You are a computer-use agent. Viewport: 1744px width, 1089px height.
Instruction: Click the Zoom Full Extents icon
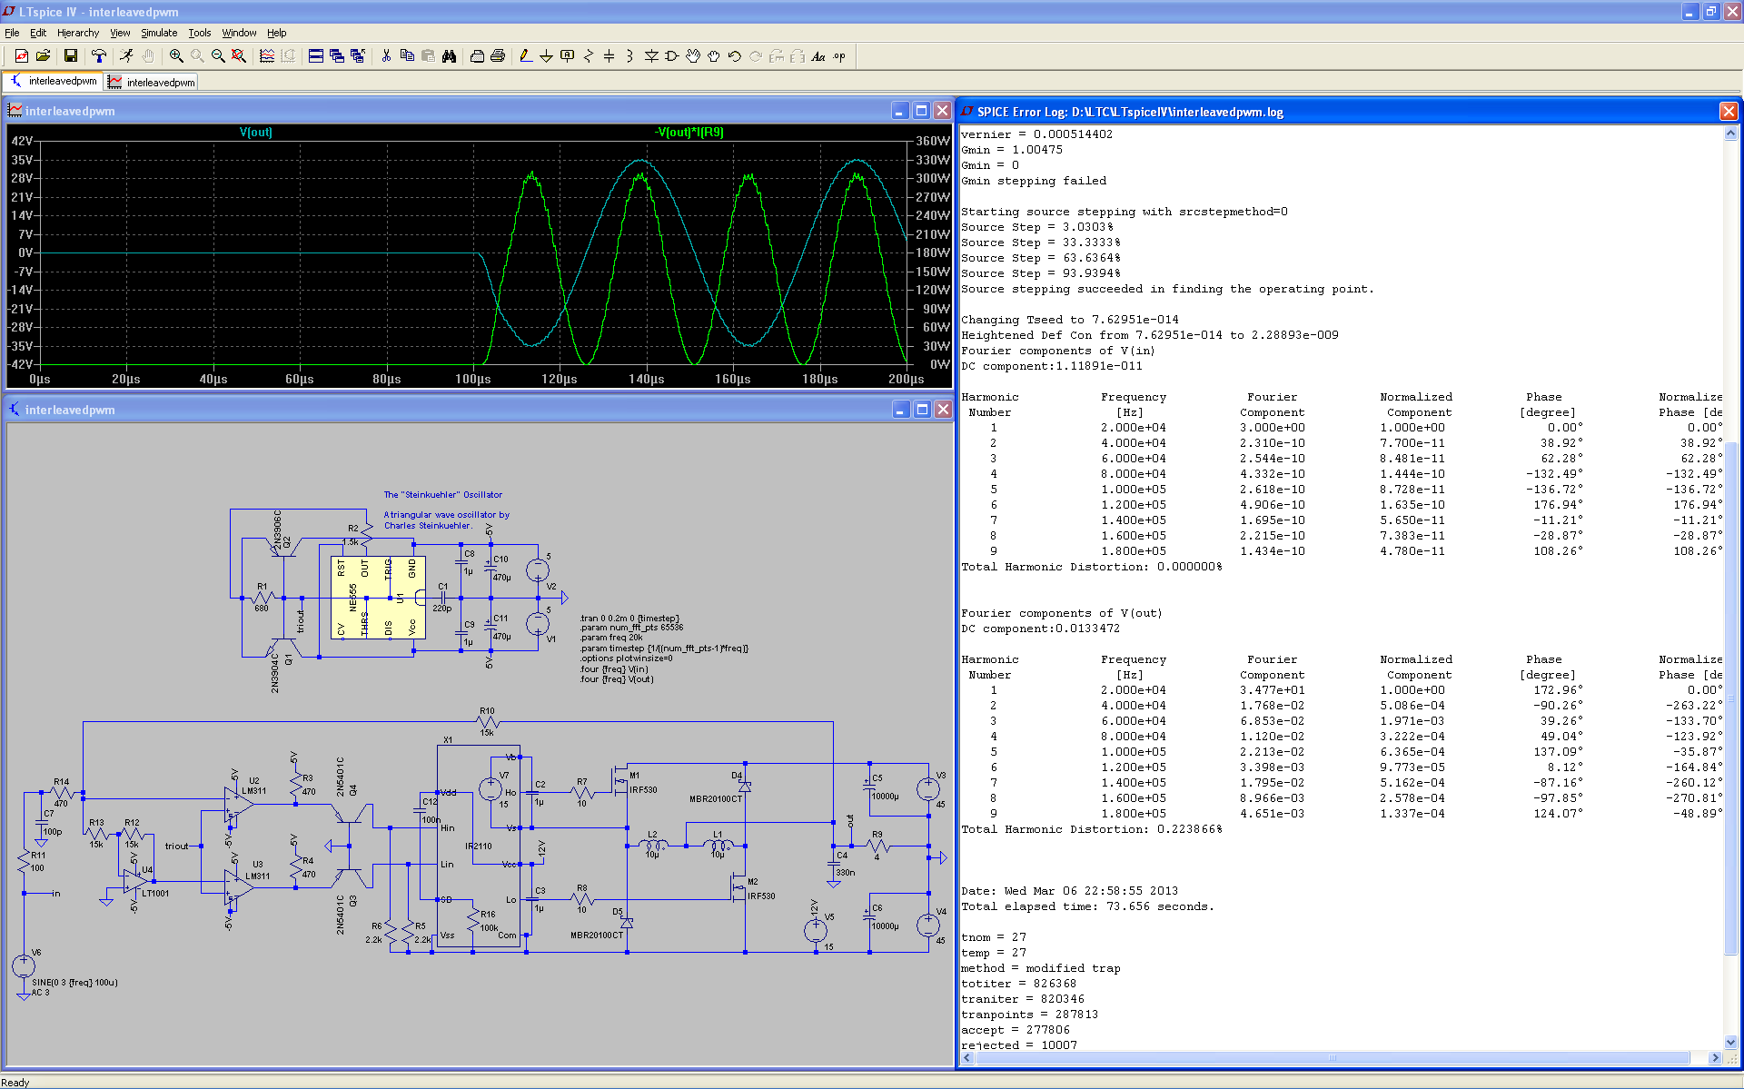coord(239,56)
